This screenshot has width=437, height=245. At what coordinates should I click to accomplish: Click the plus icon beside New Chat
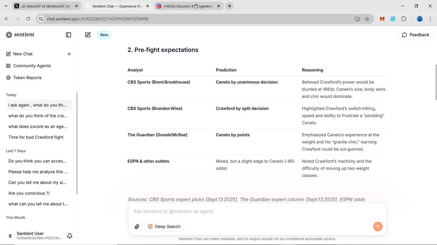pos(69,54)
